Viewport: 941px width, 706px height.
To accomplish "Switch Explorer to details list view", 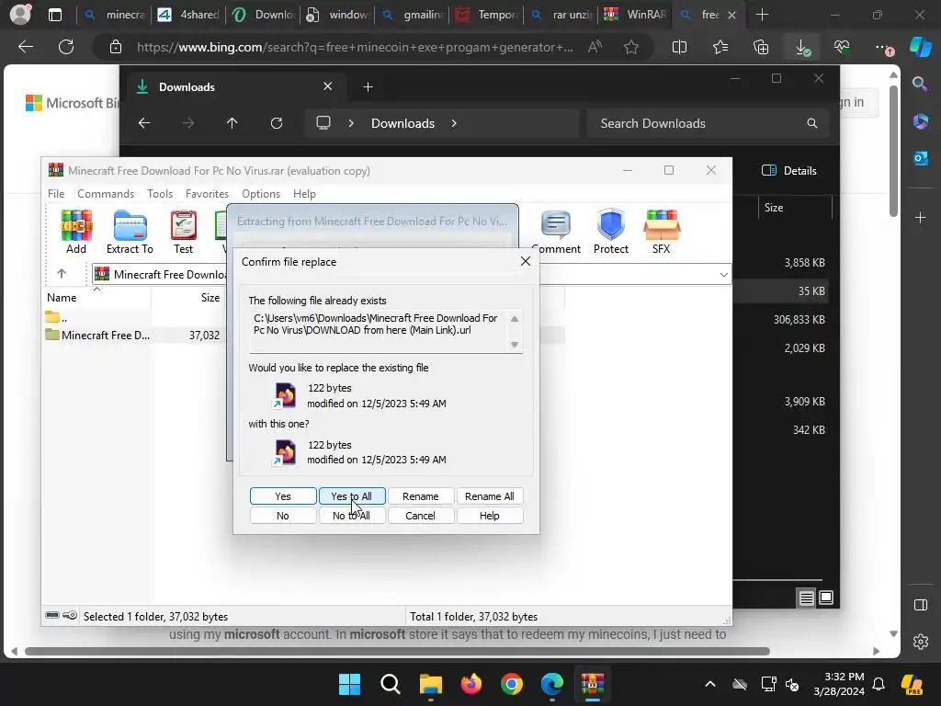I will point(806,598).
